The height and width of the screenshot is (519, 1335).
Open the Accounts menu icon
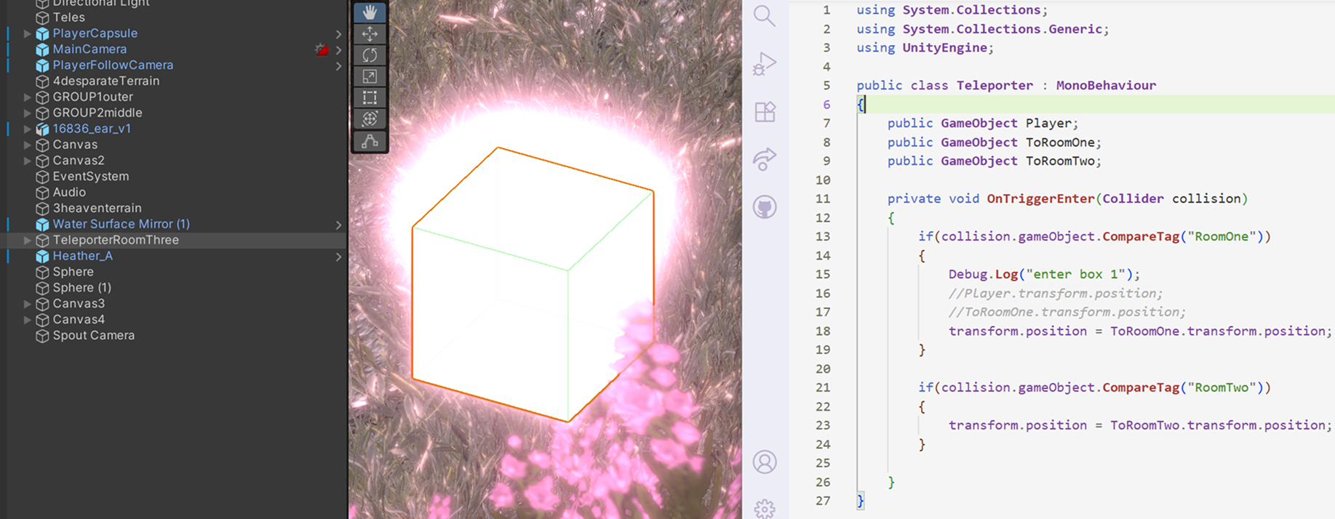click(x=765, y=462)
